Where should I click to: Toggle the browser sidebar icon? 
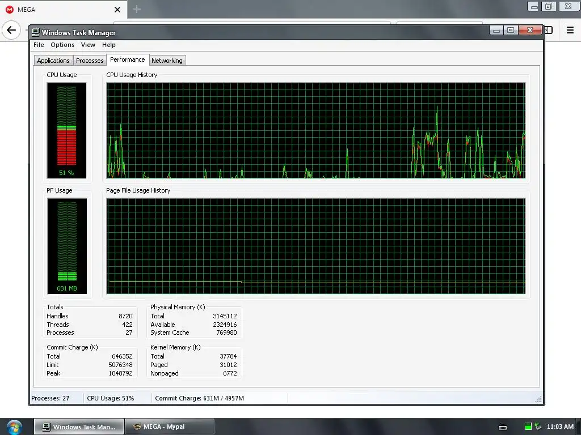[x=549, y=30]
